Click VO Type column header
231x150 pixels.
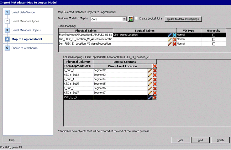(x=189, y=31)
